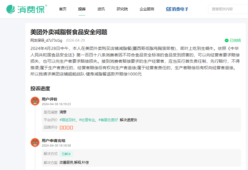Click the avatar beside 用户评价

[35, 101]
